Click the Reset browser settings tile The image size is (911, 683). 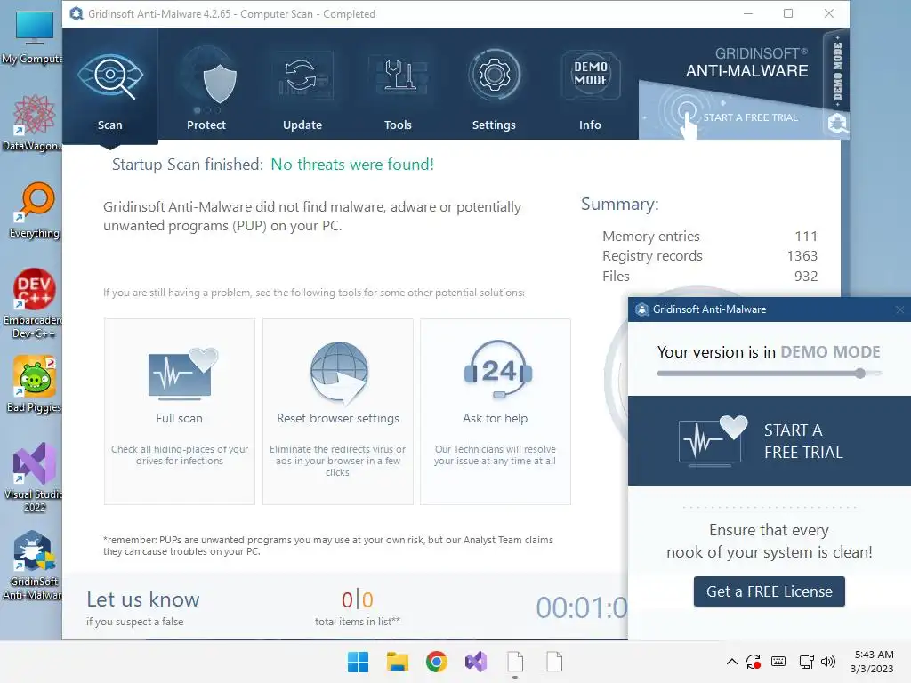click(337, 411)
